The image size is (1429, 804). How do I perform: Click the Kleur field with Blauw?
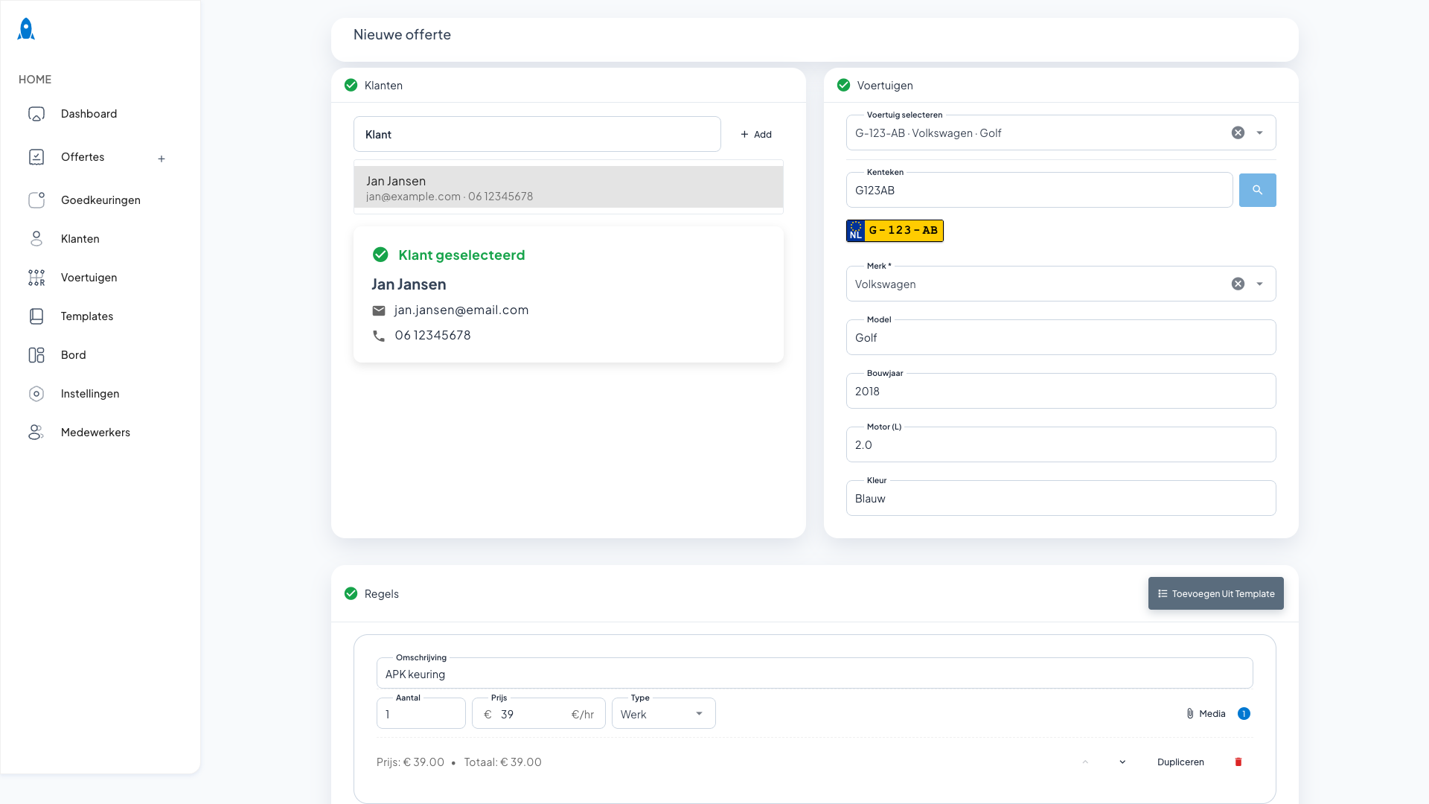click(x=1061, y=498)
